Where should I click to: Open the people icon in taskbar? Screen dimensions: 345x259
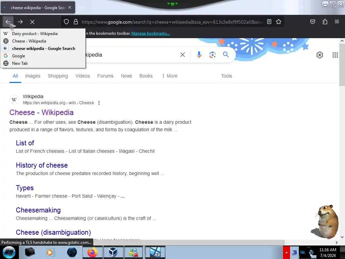tap(133, 252)
